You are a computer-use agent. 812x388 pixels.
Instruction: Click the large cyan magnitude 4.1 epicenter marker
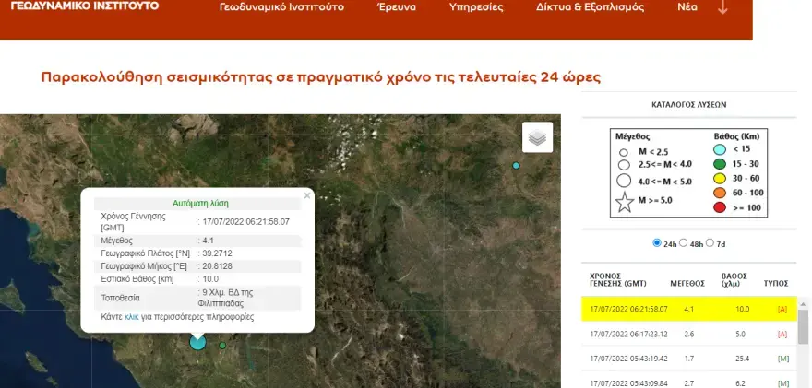[x=197, y=342]
